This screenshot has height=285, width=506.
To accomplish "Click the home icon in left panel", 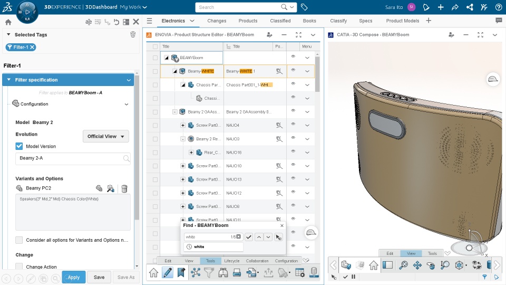I will [8, 22].
